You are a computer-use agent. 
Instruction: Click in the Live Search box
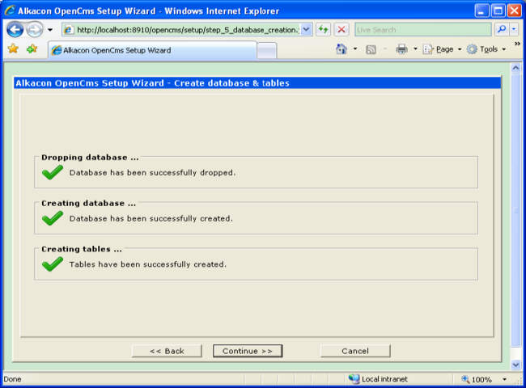(422, 30)
